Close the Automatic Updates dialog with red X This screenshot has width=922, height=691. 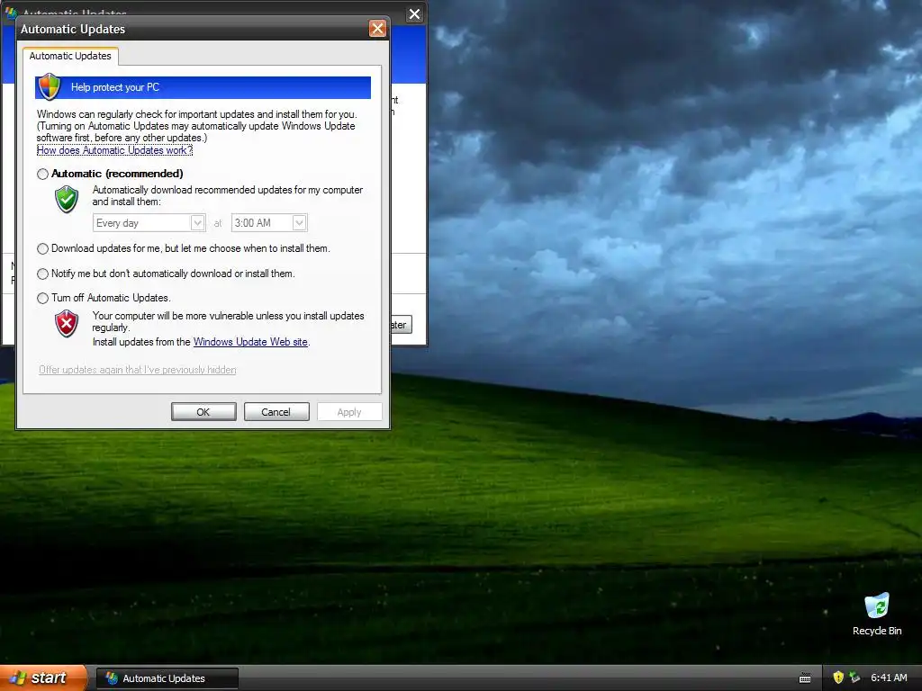pyautogui.click(x=377, y=28)
